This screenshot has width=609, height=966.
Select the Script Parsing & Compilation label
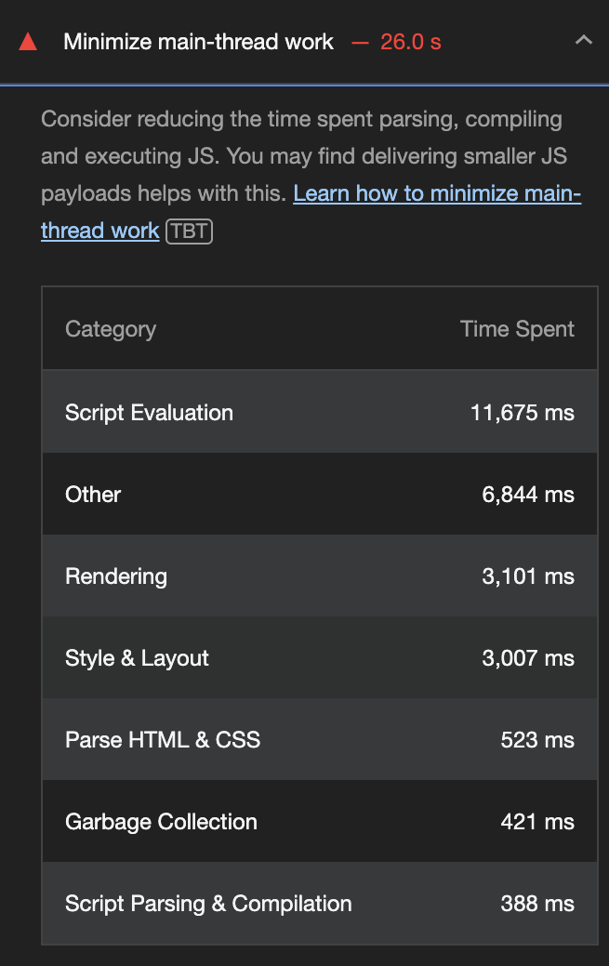(208, 904)
